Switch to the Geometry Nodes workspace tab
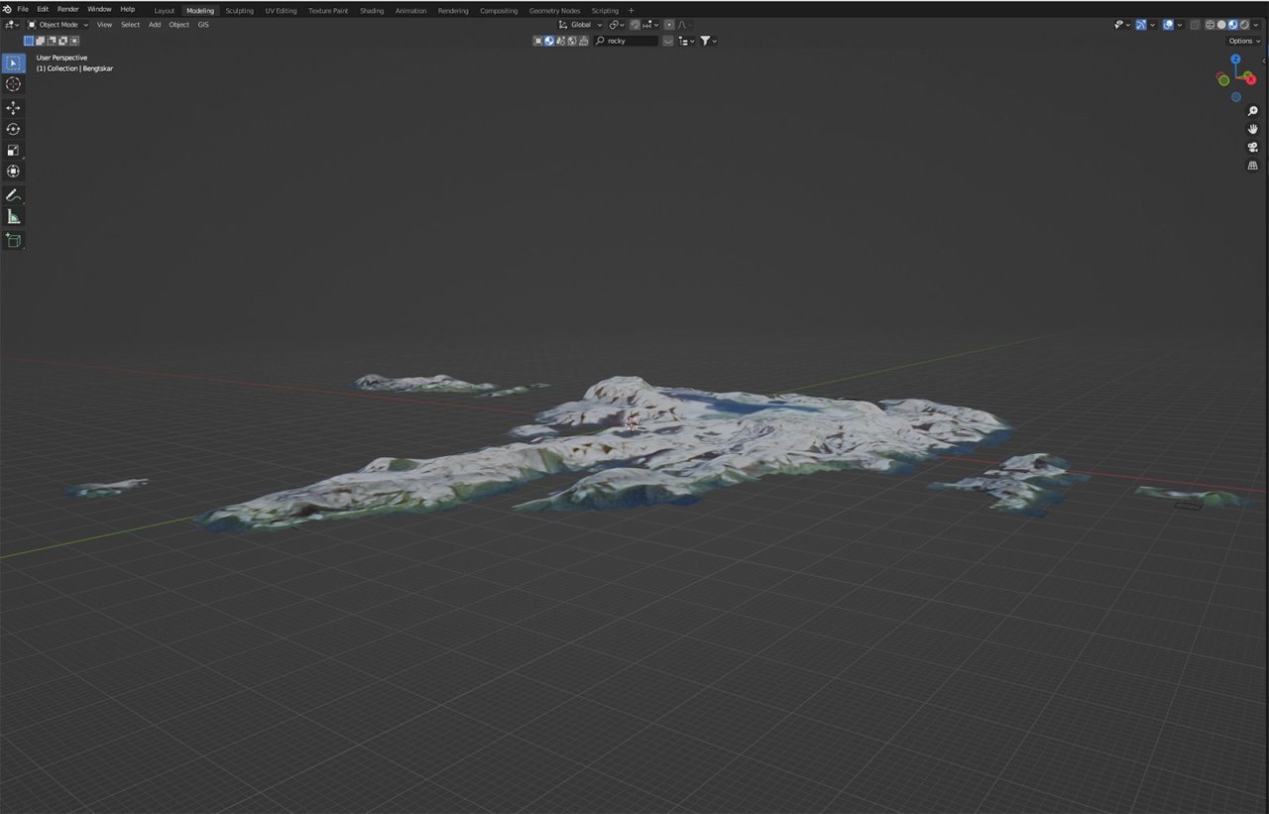The image size is (1269, 814). click(x=554, y=11)
